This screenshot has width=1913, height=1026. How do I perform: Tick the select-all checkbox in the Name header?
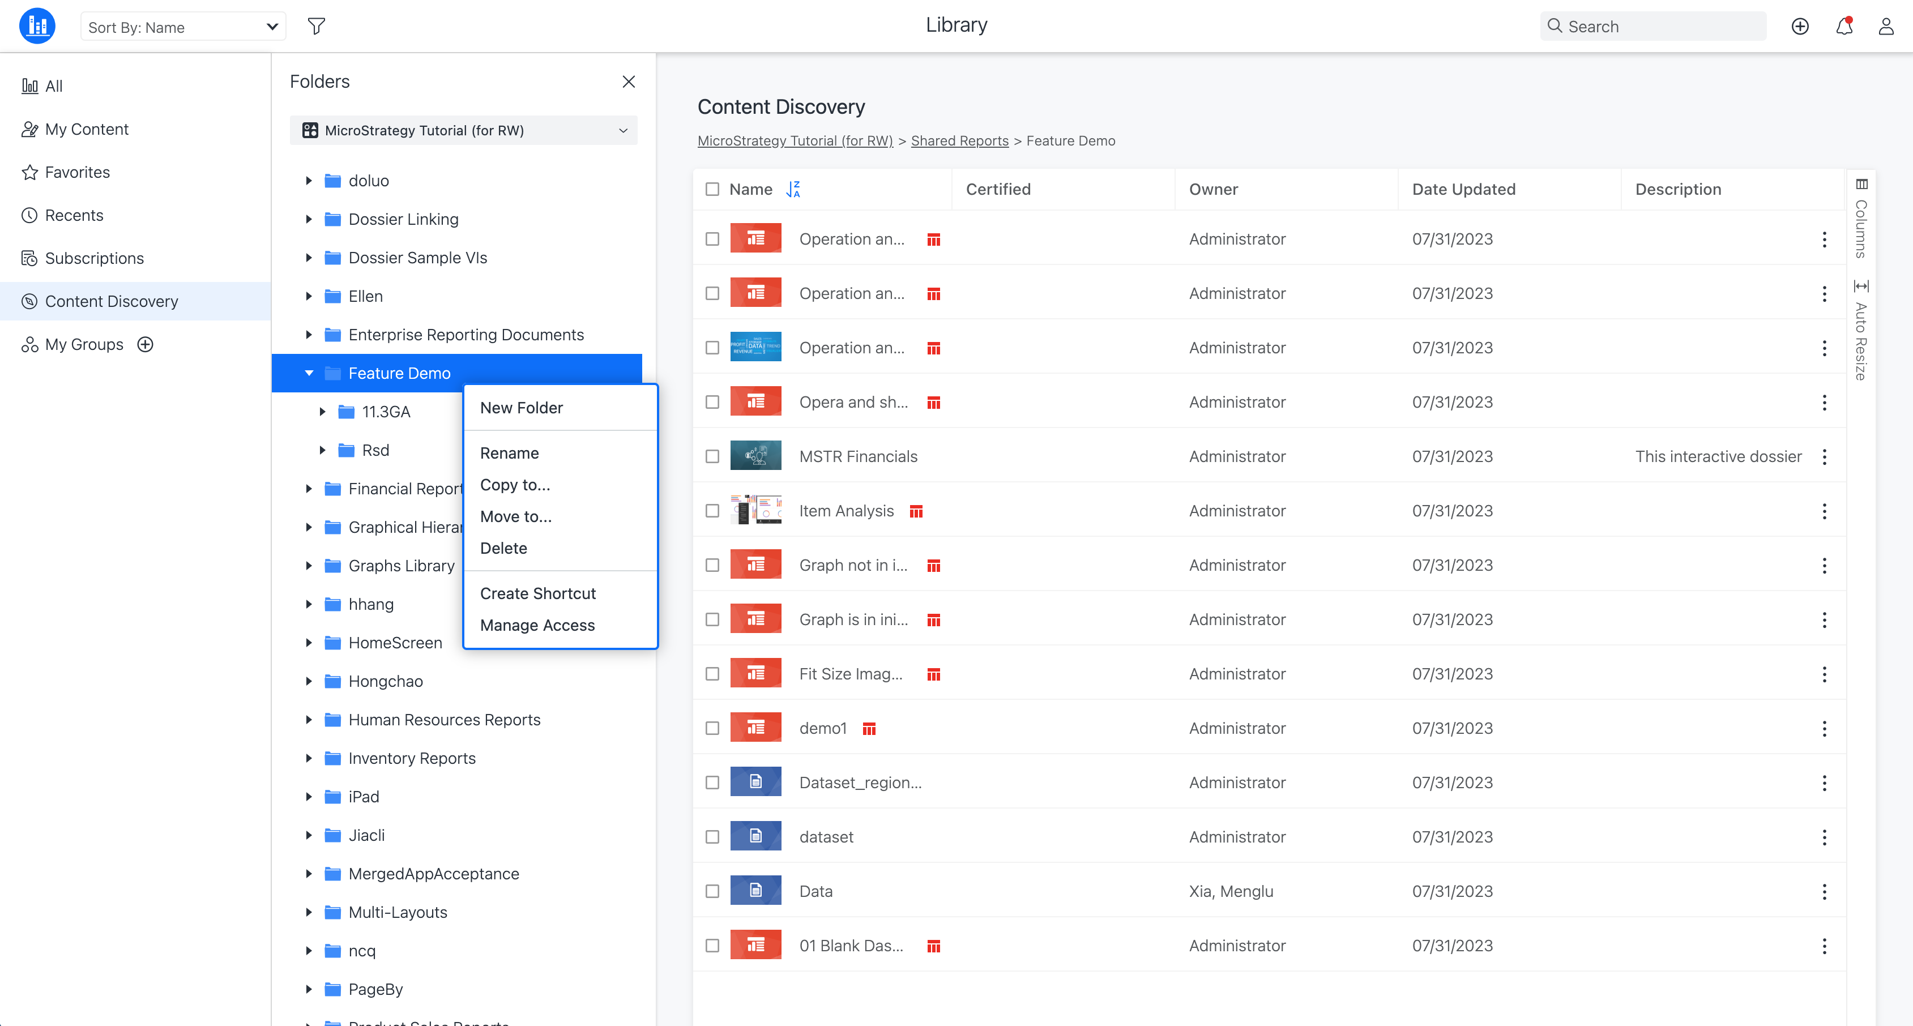(712, 189)
